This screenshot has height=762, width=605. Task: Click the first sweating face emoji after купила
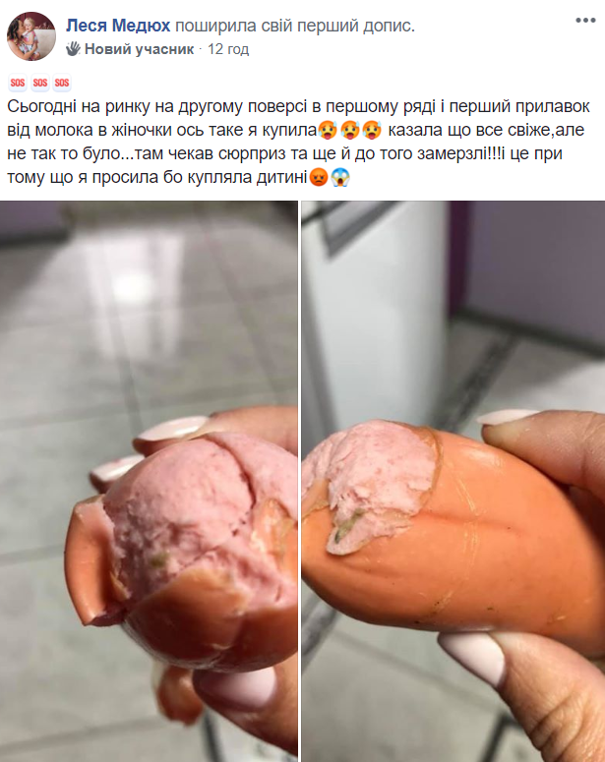(328, 130)
